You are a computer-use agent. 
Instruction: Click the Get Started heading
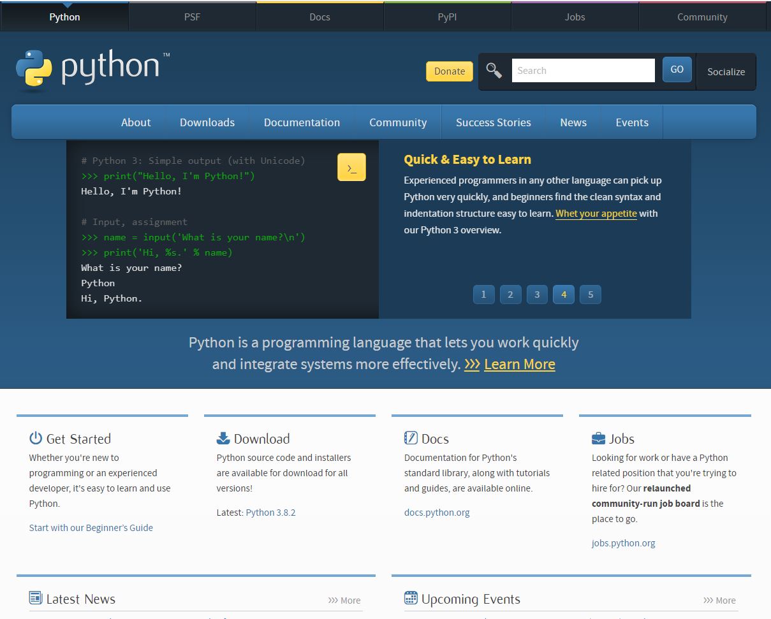78,439
